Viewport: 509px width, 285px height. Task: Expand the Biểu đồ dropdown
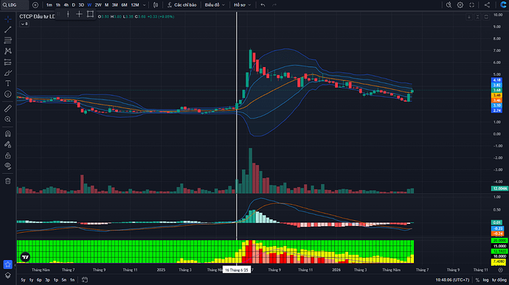coord(215,5)
